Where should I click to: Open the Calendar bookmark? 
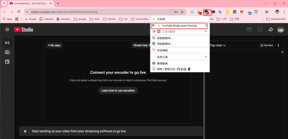(46, 19)
